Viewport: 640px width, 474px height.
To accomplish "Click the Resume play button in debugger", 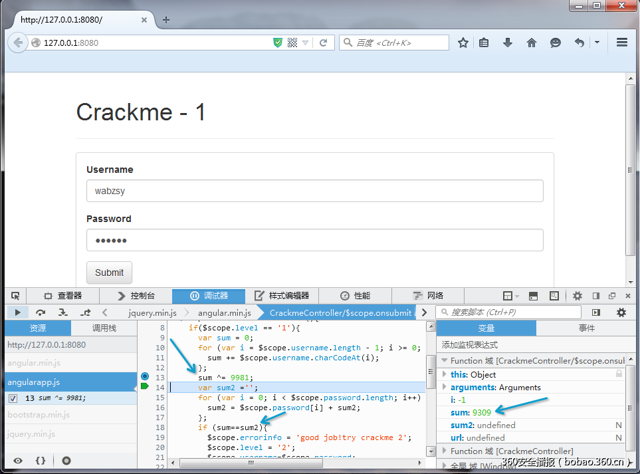I will click(x=17, y=312).
